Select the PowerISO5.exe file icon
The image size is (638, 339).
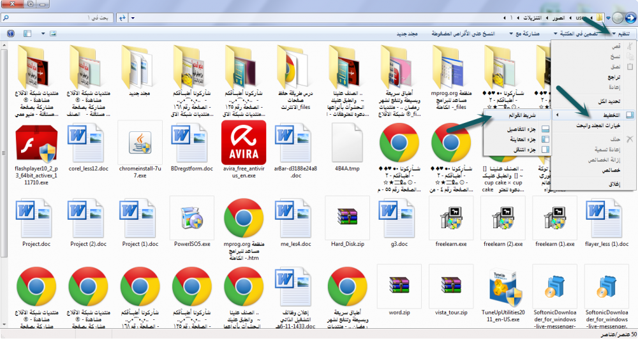point(191,218)
